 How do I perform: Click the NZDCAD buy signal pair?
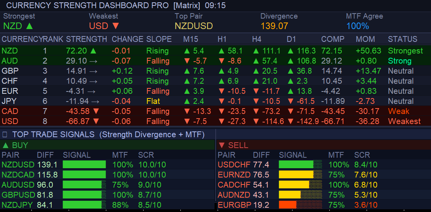coord(18,175)
